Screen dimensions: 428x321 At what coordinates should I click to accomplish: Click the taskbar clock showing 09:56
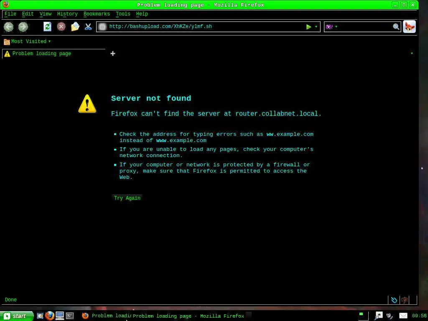[x=419, y=316]
